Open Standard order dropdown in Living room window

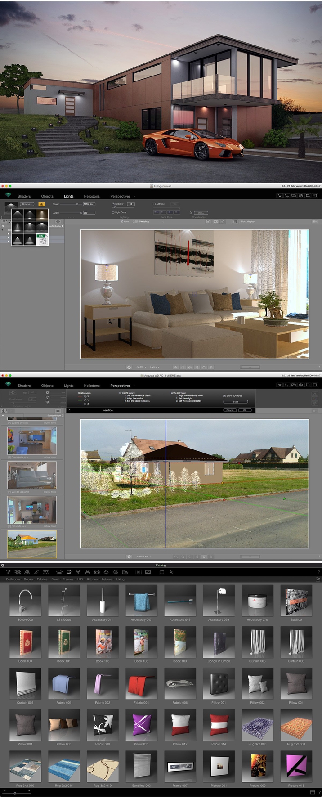coord(55,226)
